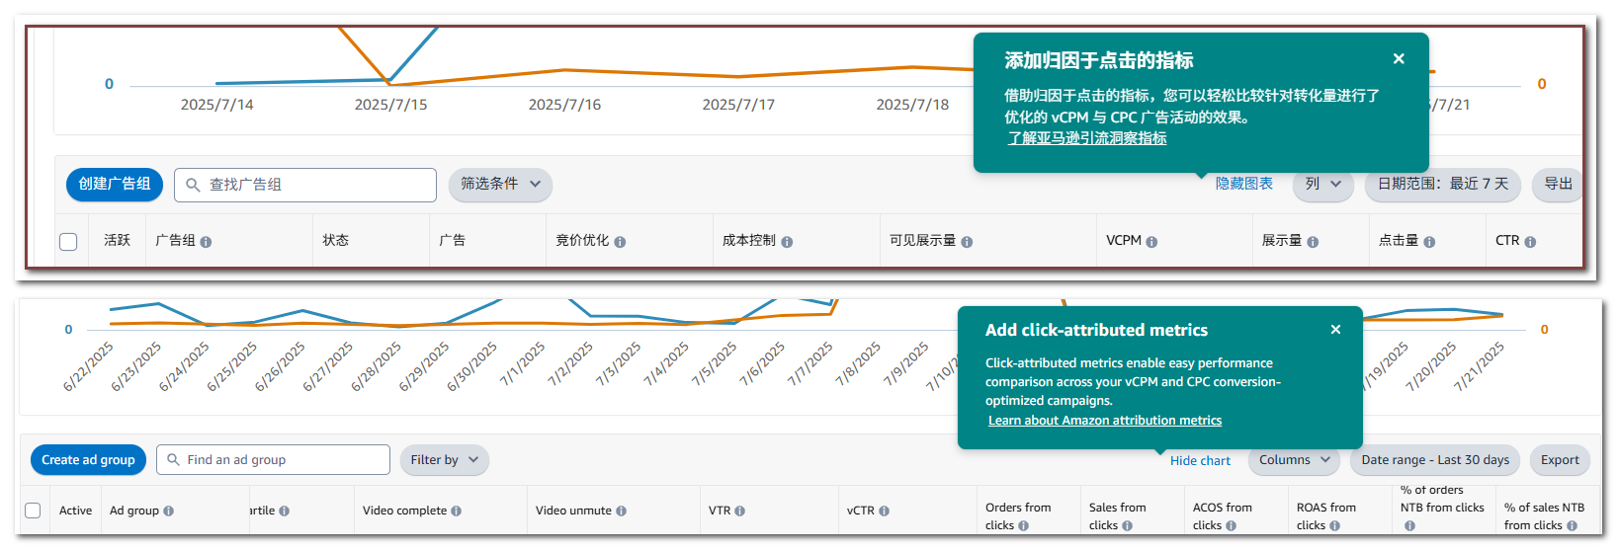
Task: Open Date range - Last 30 days selector
Action: click(x=1435, y=460)
